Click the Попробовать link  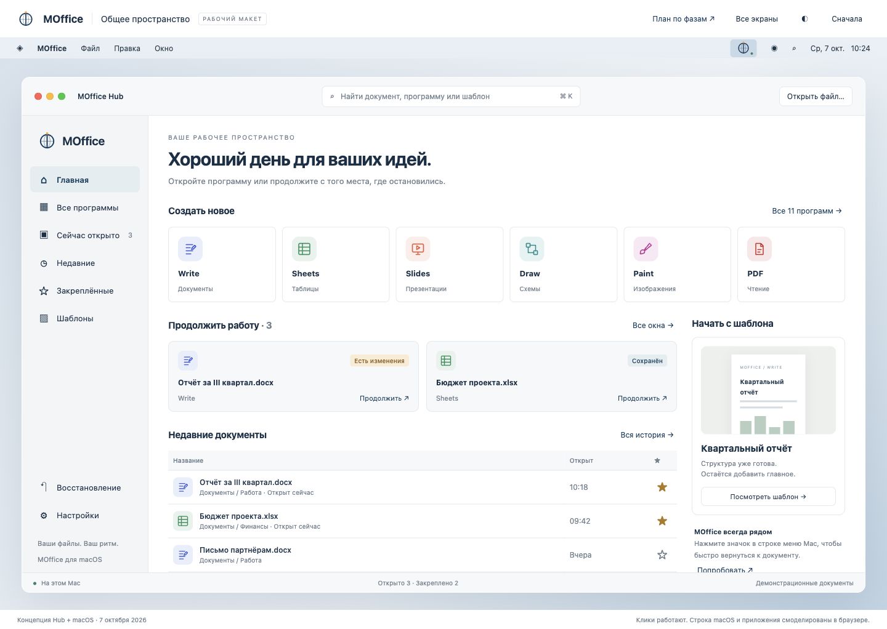(x=725, y=570)
